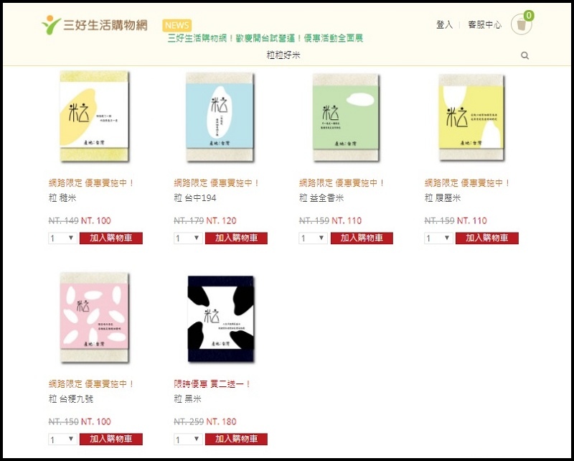Open quantity dropdown for 粒 台中194

click(x=188, y=238)
